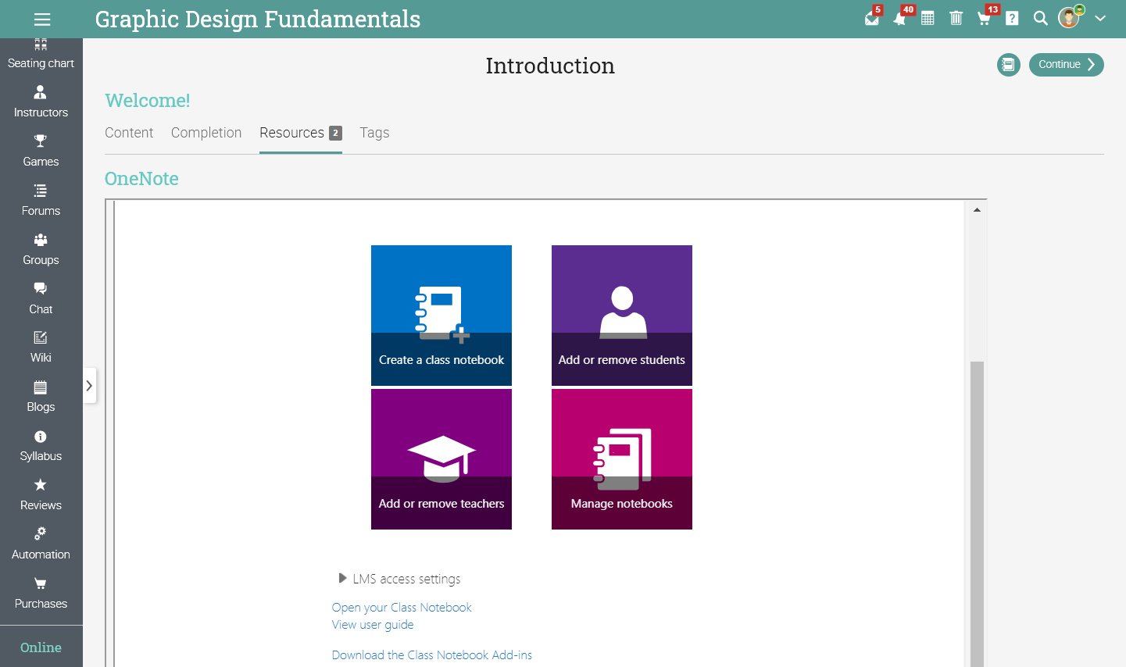This screenshot has width=1126, height=667.
Task: Open Forums in sidebar
Action: 41,201
